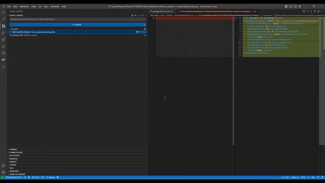Image resolution: width=325 pixels, height=183 pixels.
Task: Expand the Commit Details section
Action: pos(16,152)
